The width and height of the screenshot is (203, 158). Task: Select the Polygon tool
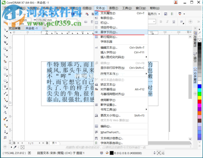(5, 81)
